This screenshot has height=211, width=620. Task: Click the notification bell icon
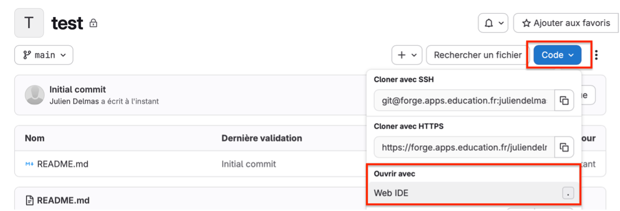click(488, 23)
